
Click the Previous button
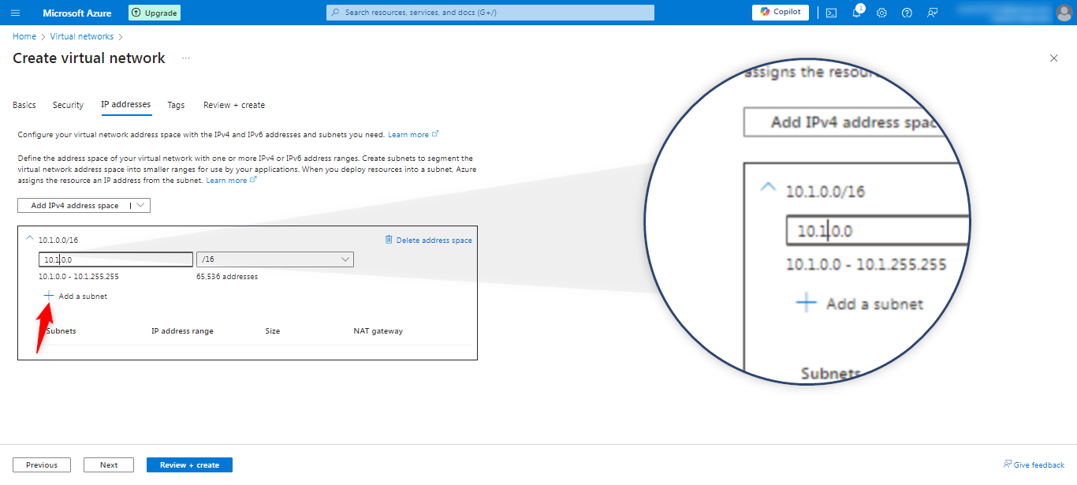point(42,465)
